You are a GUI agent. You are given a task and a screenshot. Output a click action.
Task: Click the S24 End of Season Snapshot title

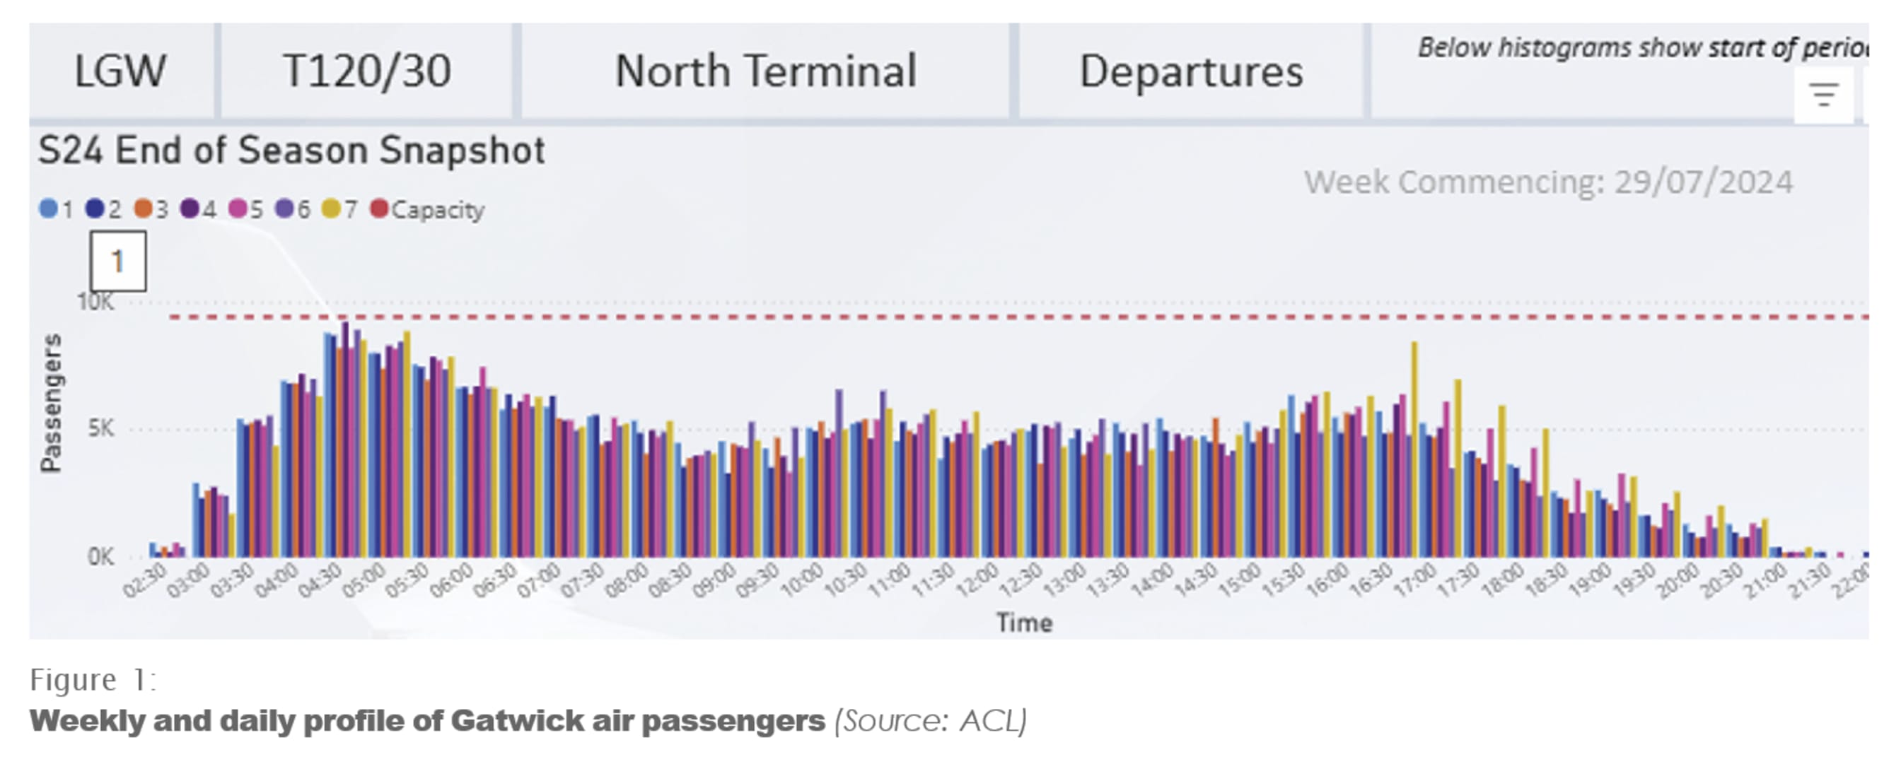[x=291, y=151]
